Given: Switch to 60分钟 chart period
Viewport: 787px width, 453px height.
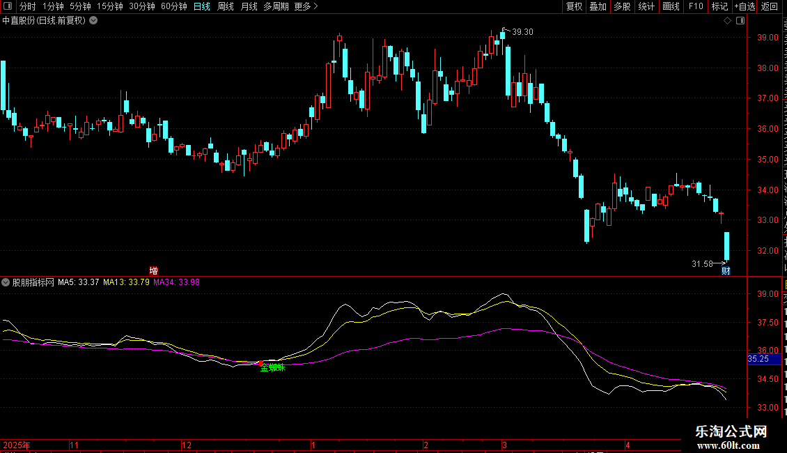Looking at the screenshot, I should tap(173, 6).
